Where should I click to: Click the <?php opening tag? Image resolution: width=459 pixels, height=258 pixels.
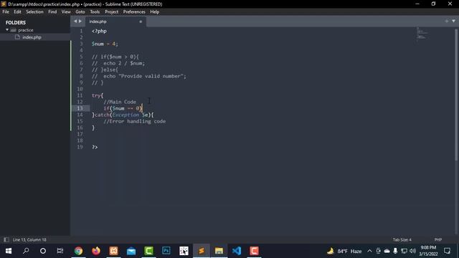click(99, 31)
